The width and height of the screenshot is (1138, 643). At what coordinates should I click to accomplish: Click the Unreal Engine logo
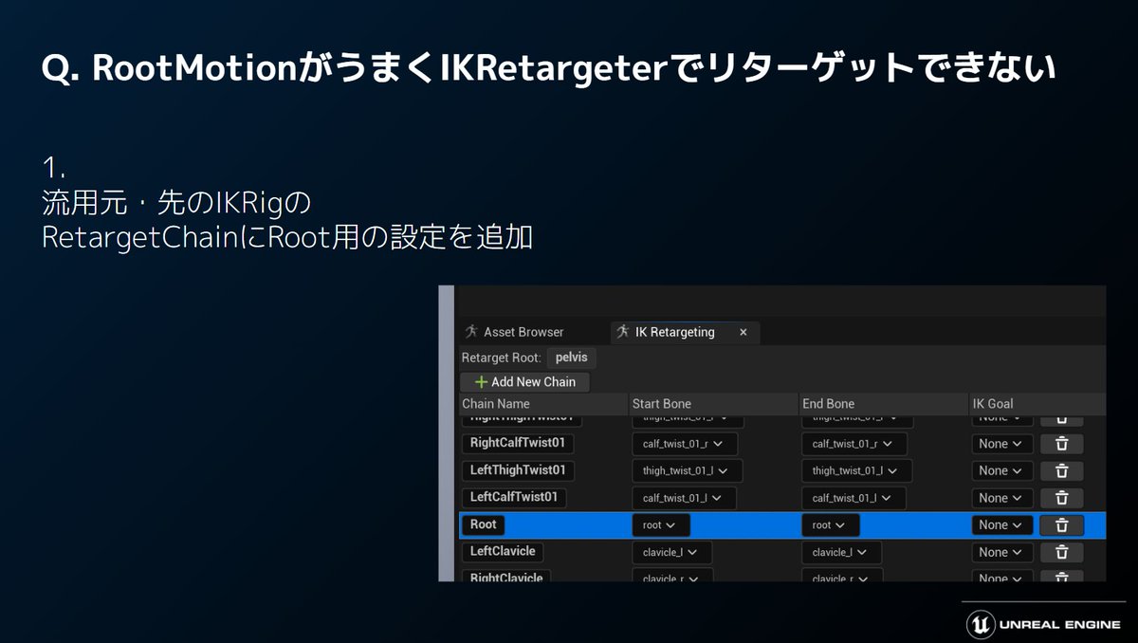pos(1043,623)
